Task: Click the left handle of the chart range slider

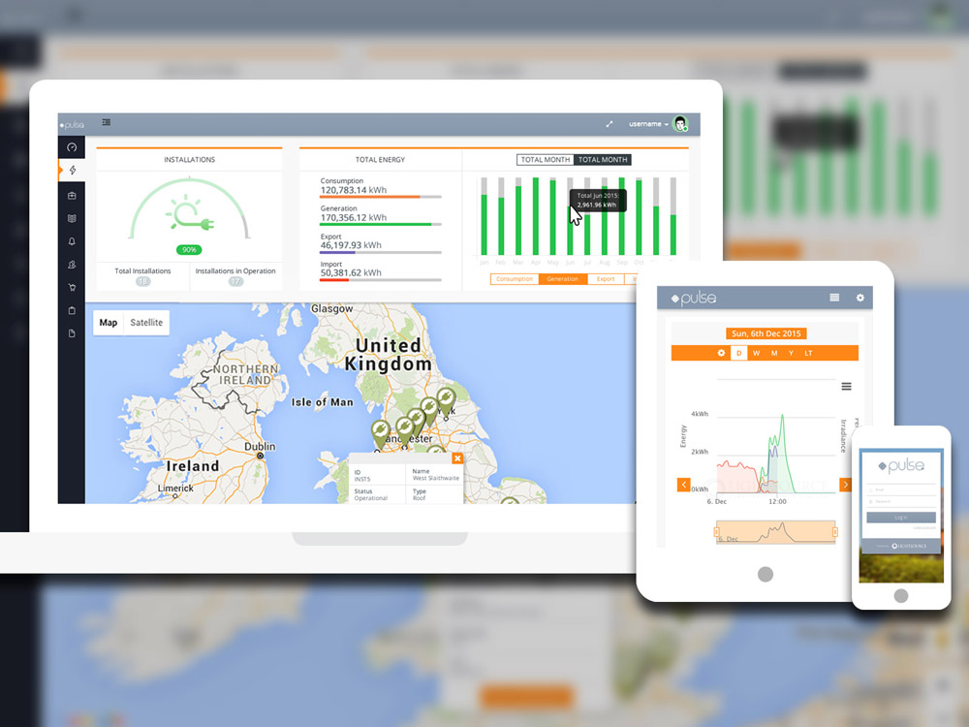Action: point(718,532)
